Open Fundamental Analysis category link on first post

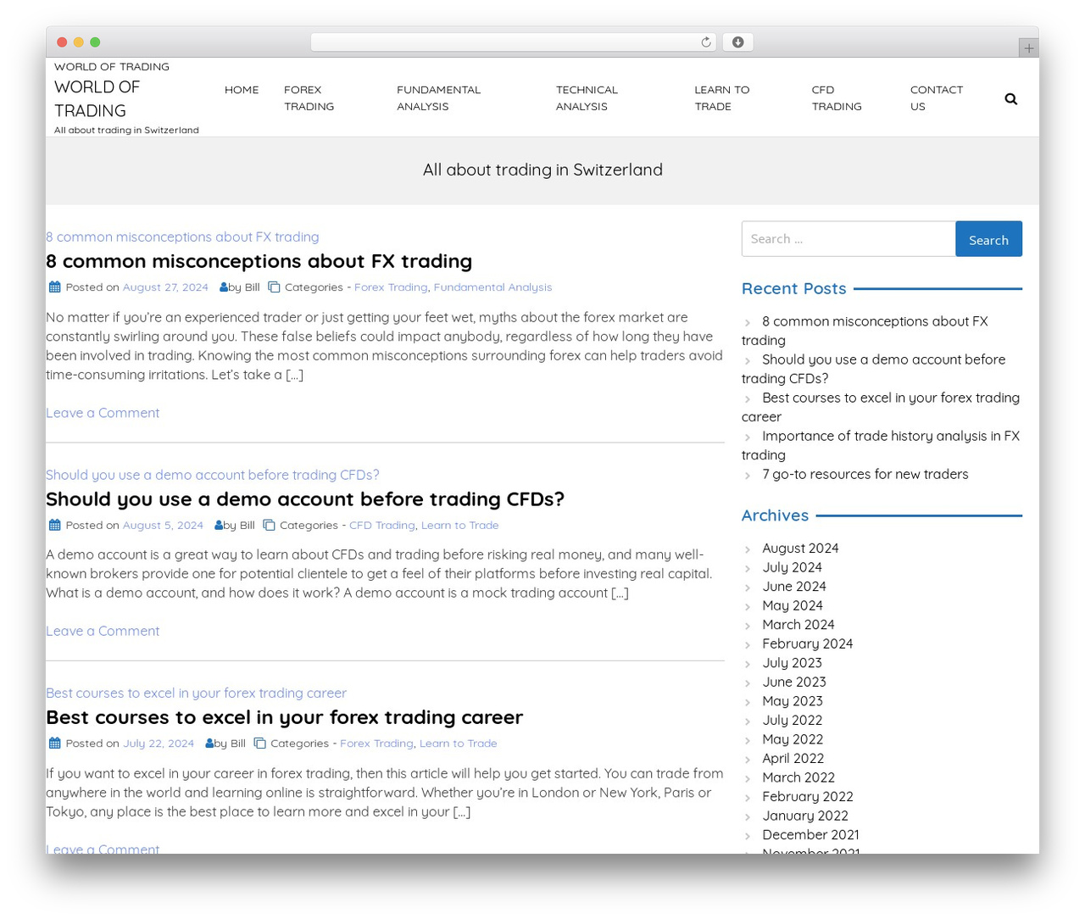(492, 287)
